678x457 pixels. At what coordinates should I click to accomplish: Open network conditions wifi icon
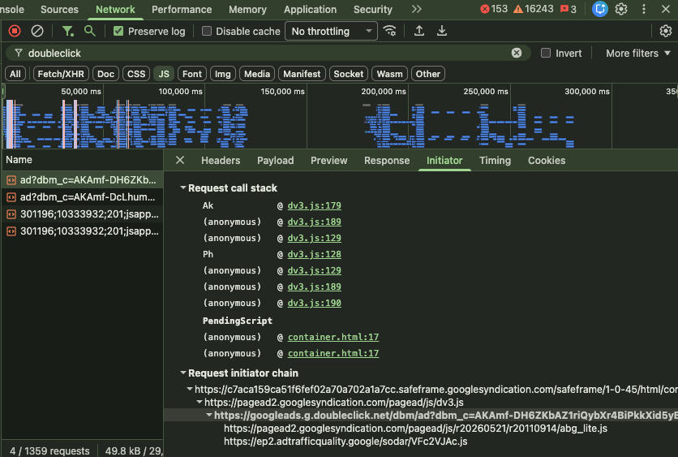(389, 31)
